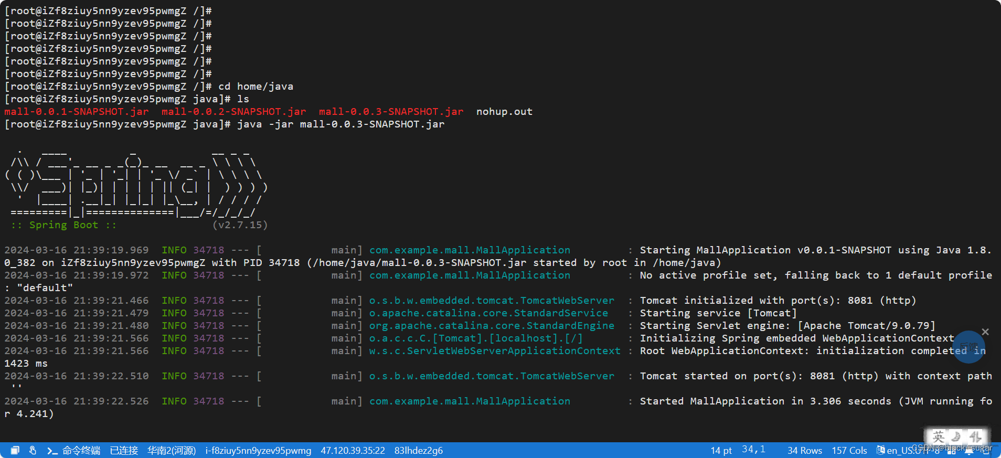The image size is (1001, 458).
Task: Click the copy/duplicate session icon in status bar
Action: click(x=15, y=450)
